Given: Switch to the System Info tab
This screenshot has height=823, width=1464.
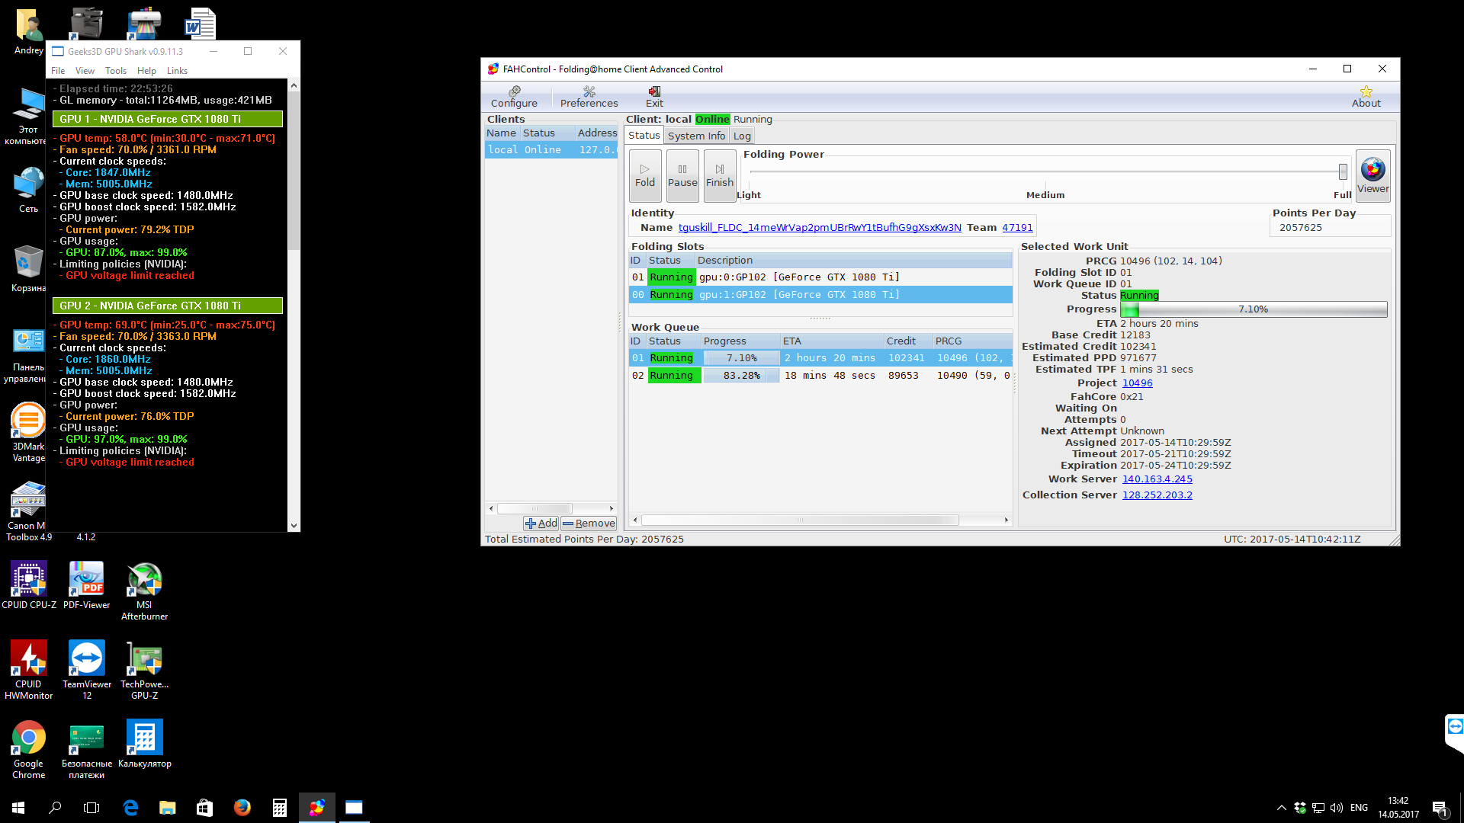Looking at the screenshot, I should (696, 136).
